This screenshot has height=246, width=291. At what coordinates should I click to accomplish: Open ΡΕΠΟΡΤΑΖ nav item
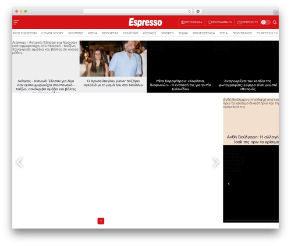pos(110,33)
